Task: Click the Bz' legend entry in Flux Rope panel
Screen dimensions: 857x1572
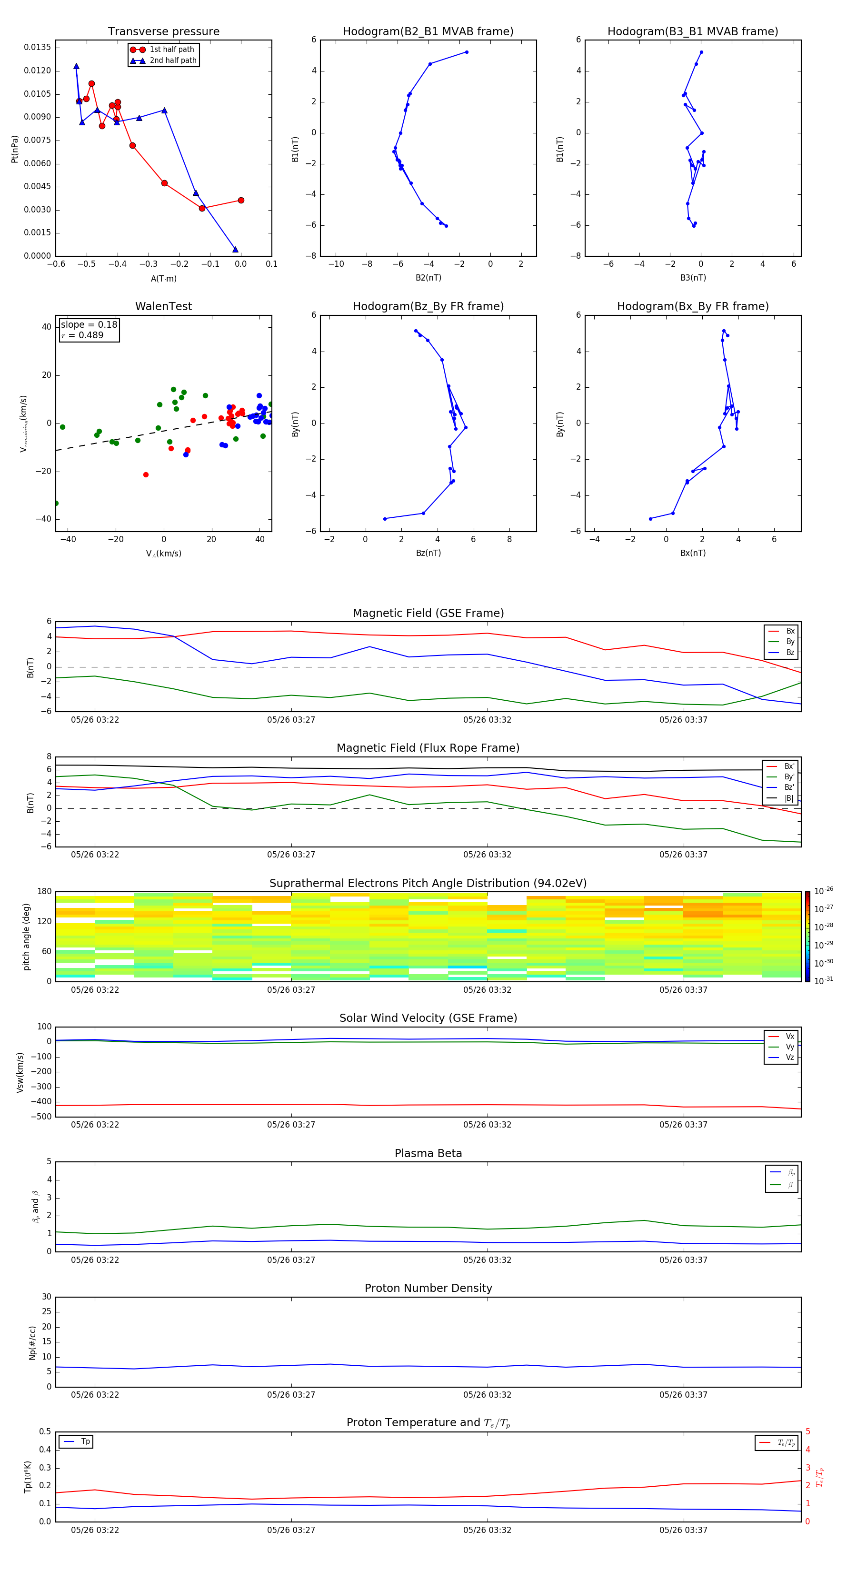Action: click(781, 787)
